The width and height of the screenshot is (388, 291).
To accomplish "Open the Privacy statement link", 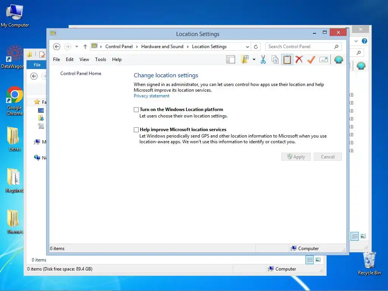I will 152,96.
